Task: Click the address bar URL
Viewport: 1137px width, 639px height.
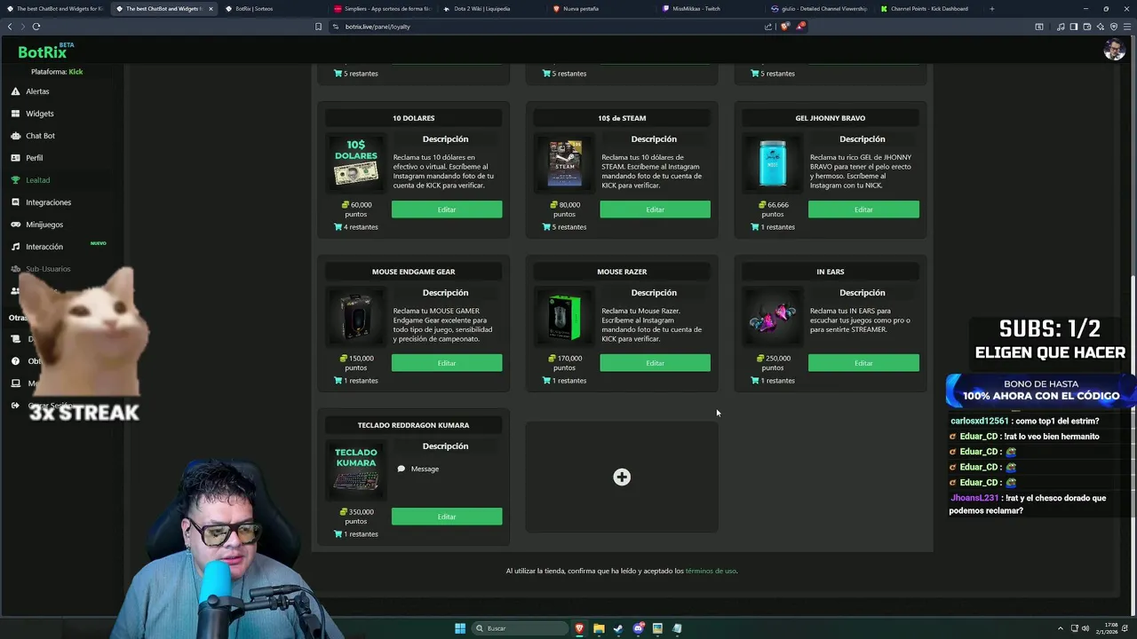Action: tap(378, 27)
